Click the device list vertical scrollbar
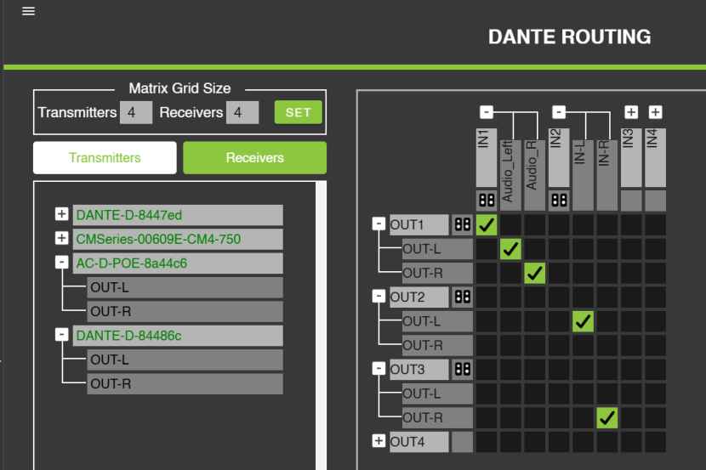The height and width of the screenshot is (470, 706). click(x=321, y=326)
